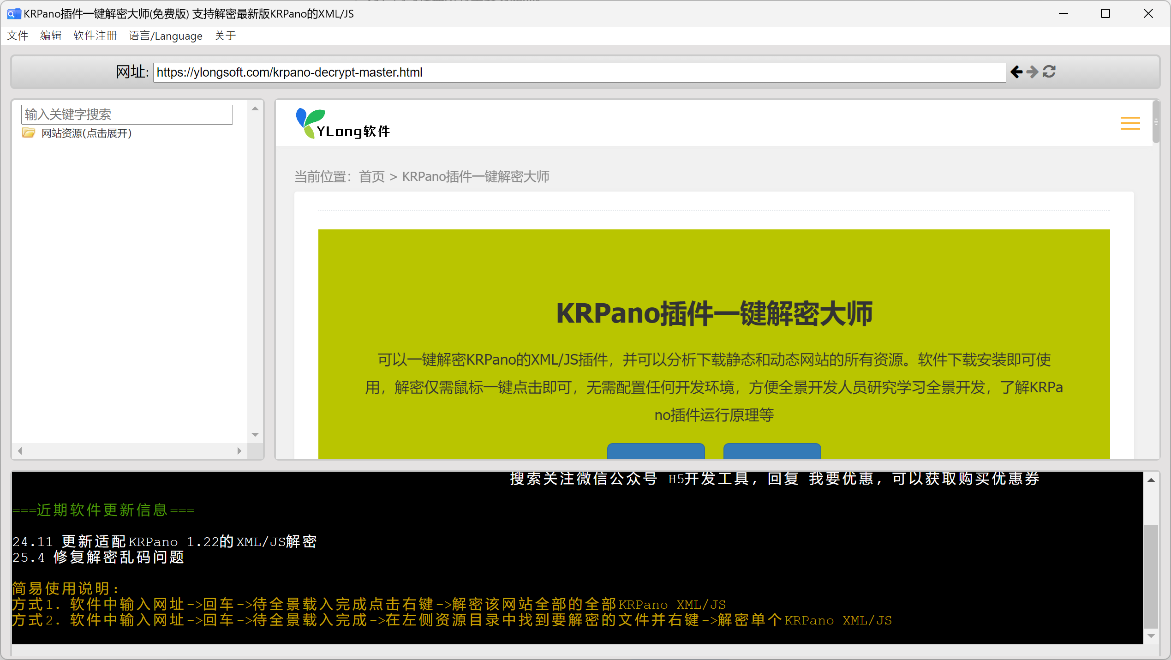Click the browser back arrow icon

point(1016,72)
